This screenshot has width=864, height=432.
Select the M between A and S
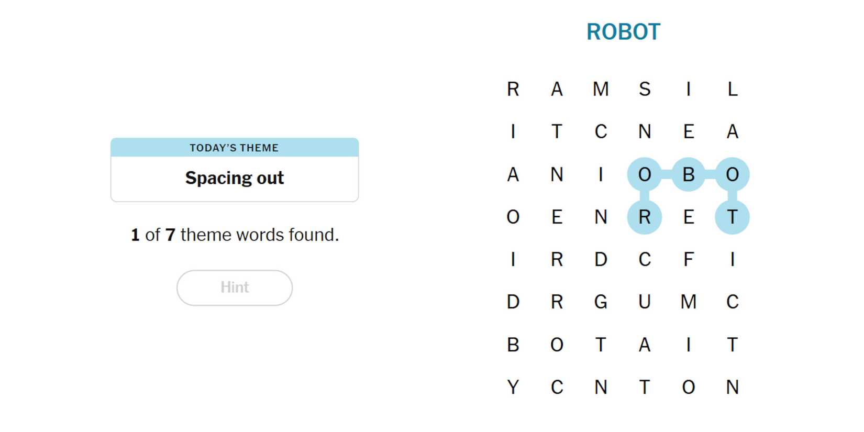[x=601, y=89]
